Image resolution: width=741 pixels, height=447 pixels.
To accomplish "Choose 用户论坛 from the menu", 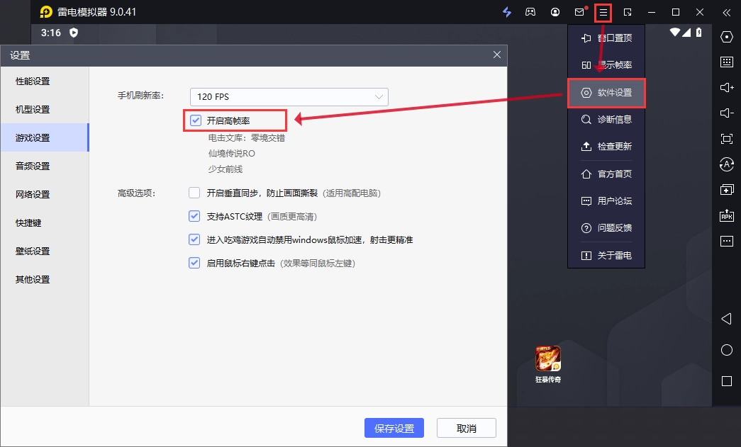I will click(x=606, y=201).
